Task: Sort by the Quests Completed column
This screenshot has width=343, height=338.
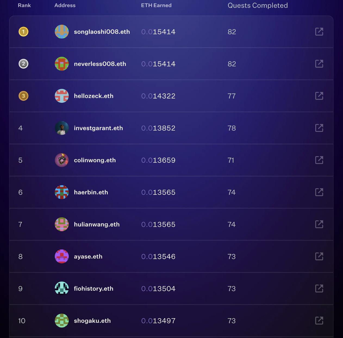Action: click(258, 5)
